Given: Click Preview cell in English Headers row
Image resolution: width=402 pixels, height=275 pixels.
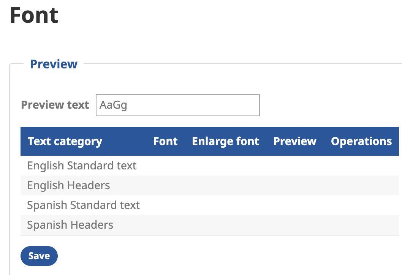Looking at the screenshot, I should pos(294,185).
